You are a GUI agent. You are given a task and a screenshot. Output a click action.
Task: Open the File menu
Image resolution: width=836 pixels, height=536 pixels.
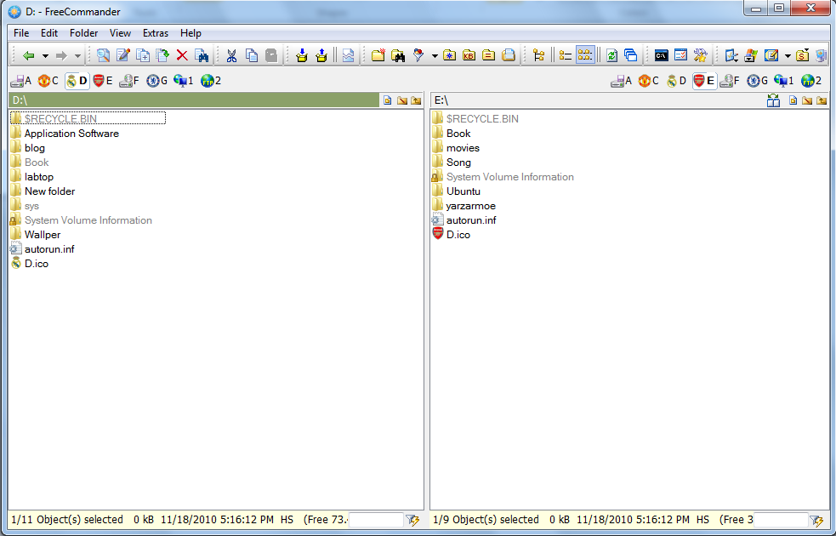point(21,33)
